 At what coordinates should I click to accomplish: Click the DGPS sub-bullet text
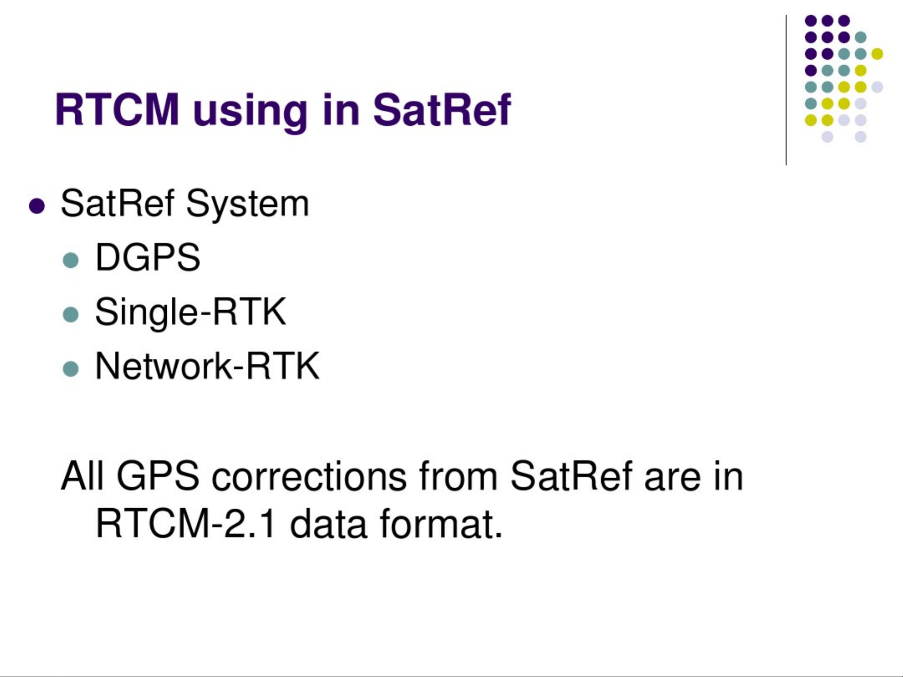pos(148,257)
